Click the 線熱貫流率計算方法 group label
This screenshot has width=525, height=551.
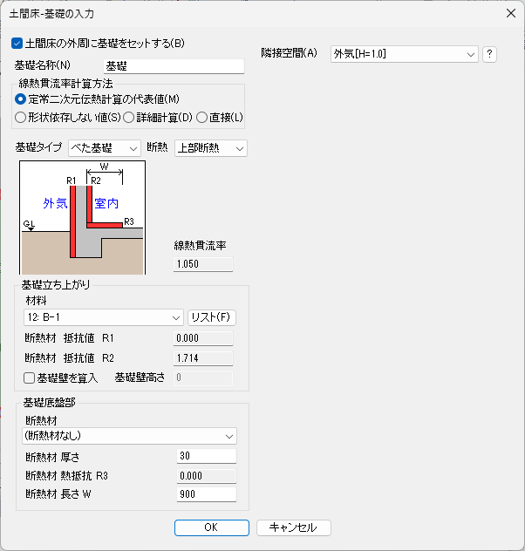(x=65, y=84)
